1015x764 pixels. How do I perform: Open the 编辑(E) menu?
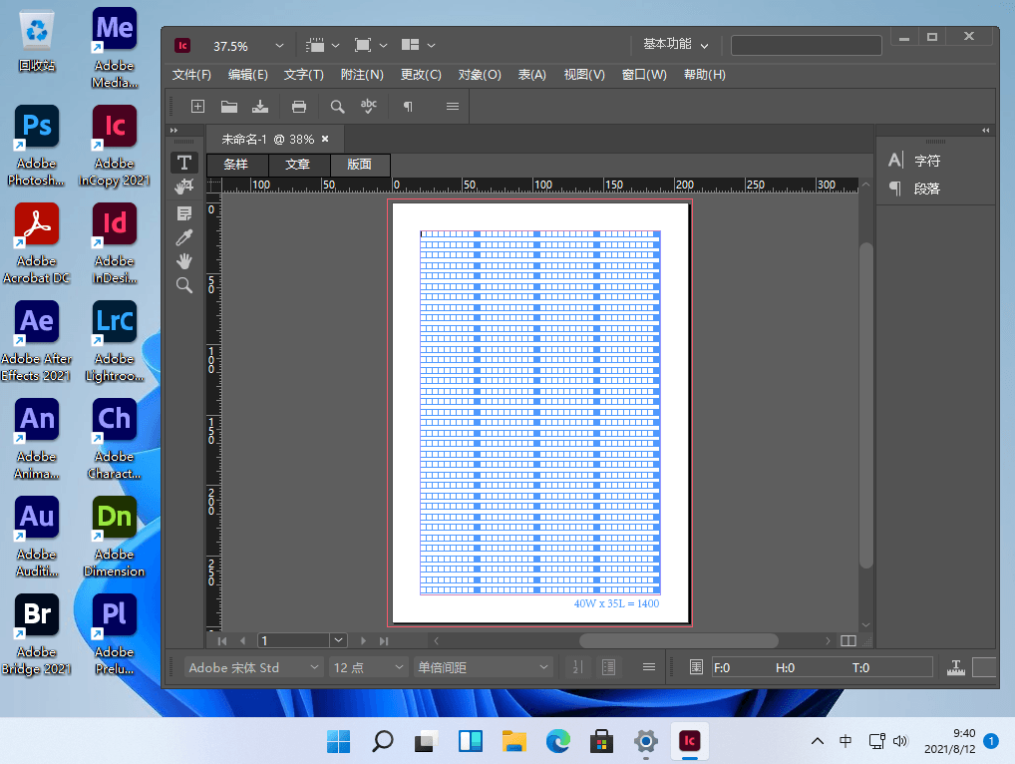pos(248,75)
